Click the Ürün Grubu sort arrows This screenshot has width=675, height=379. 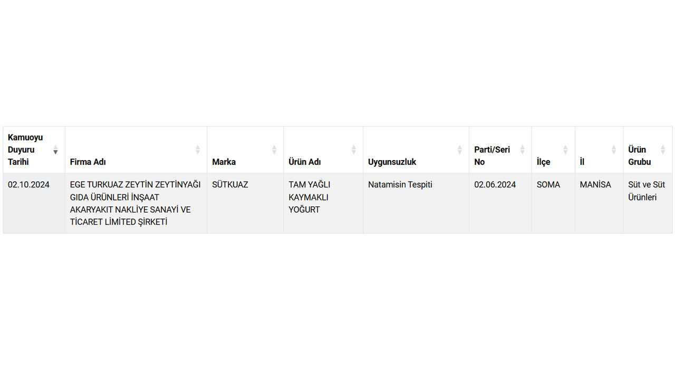663,149
